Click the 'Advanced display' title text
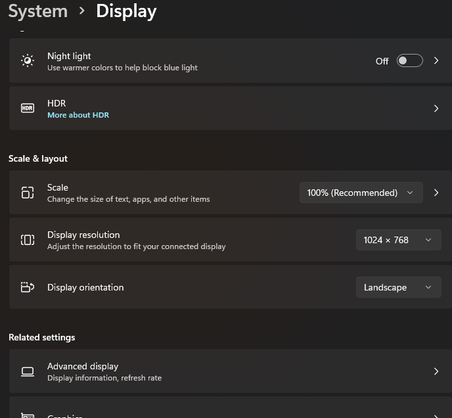 click(83, 366)
